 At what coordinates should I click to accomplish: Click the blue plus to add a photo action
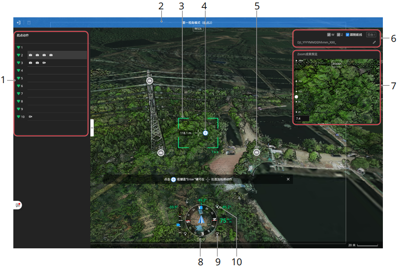click(205, 133)
